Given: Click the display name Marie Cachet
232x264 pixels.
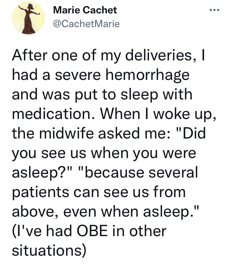Looking at the screenshot, I should (85, 10).
